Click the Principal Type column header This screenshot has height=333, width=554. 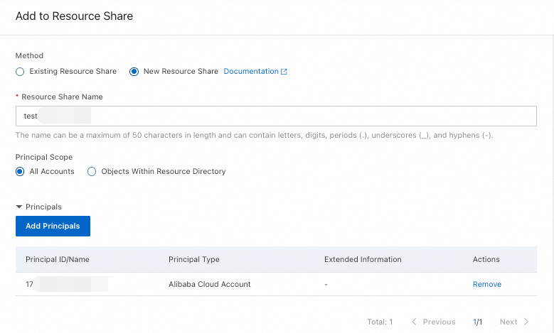tap(193, 260)
